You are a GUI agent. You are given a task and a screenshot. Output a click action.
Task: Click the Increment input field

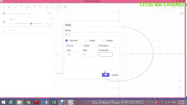point(105,55)
